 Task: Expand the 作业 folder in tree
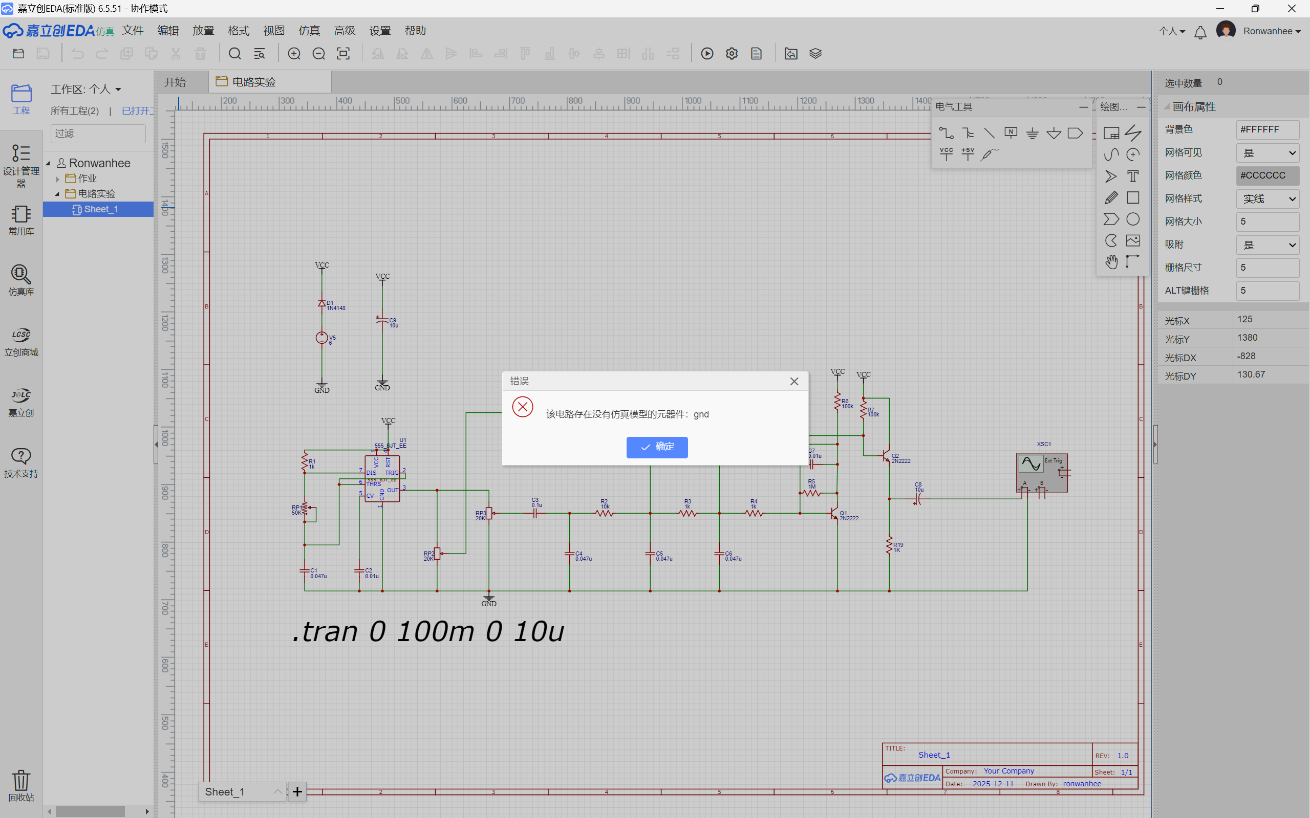[57, 179]
